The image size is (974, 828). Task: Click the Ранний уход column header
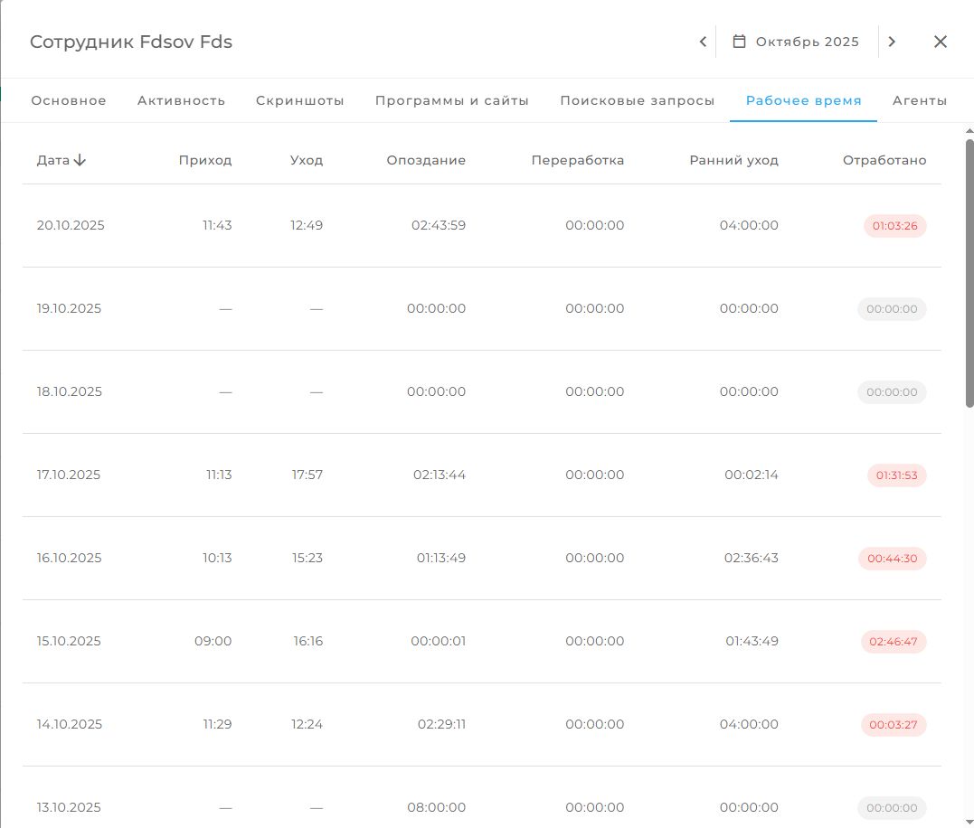[x=733, y=160]
